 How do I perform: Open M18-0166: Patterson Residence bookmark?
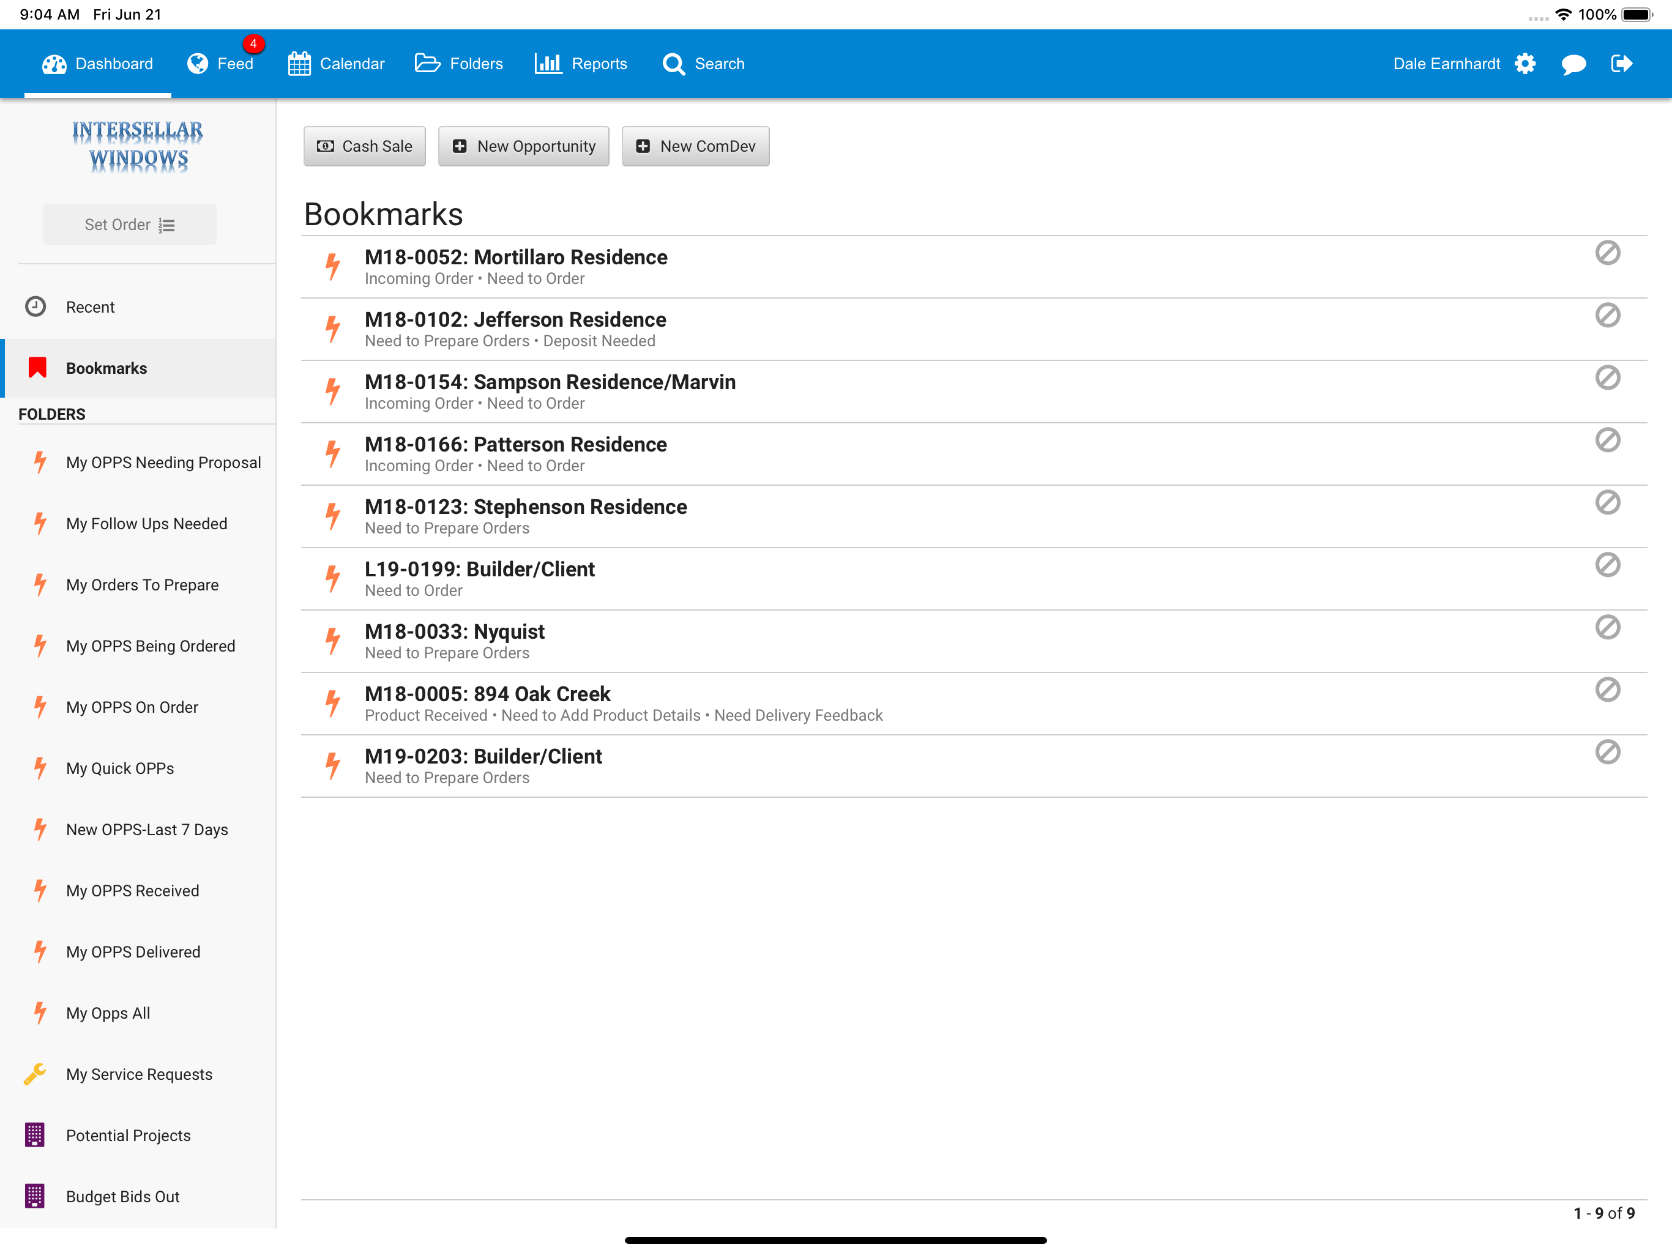[x=974, y=454]
